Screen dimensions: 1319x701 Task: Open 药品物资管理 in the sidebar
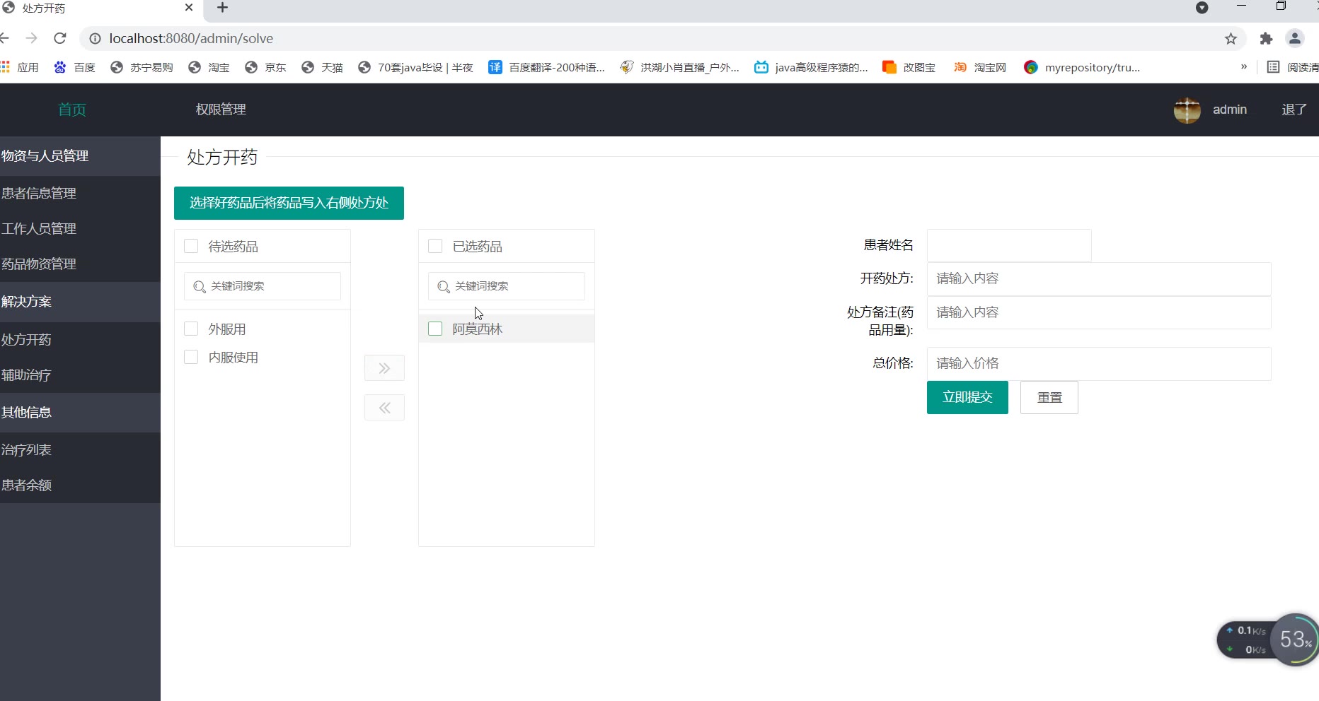[x=80, y=264]
